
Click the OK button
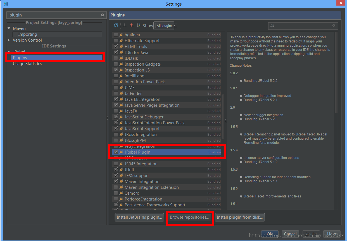pyautogui.click(x=270, y=234)
